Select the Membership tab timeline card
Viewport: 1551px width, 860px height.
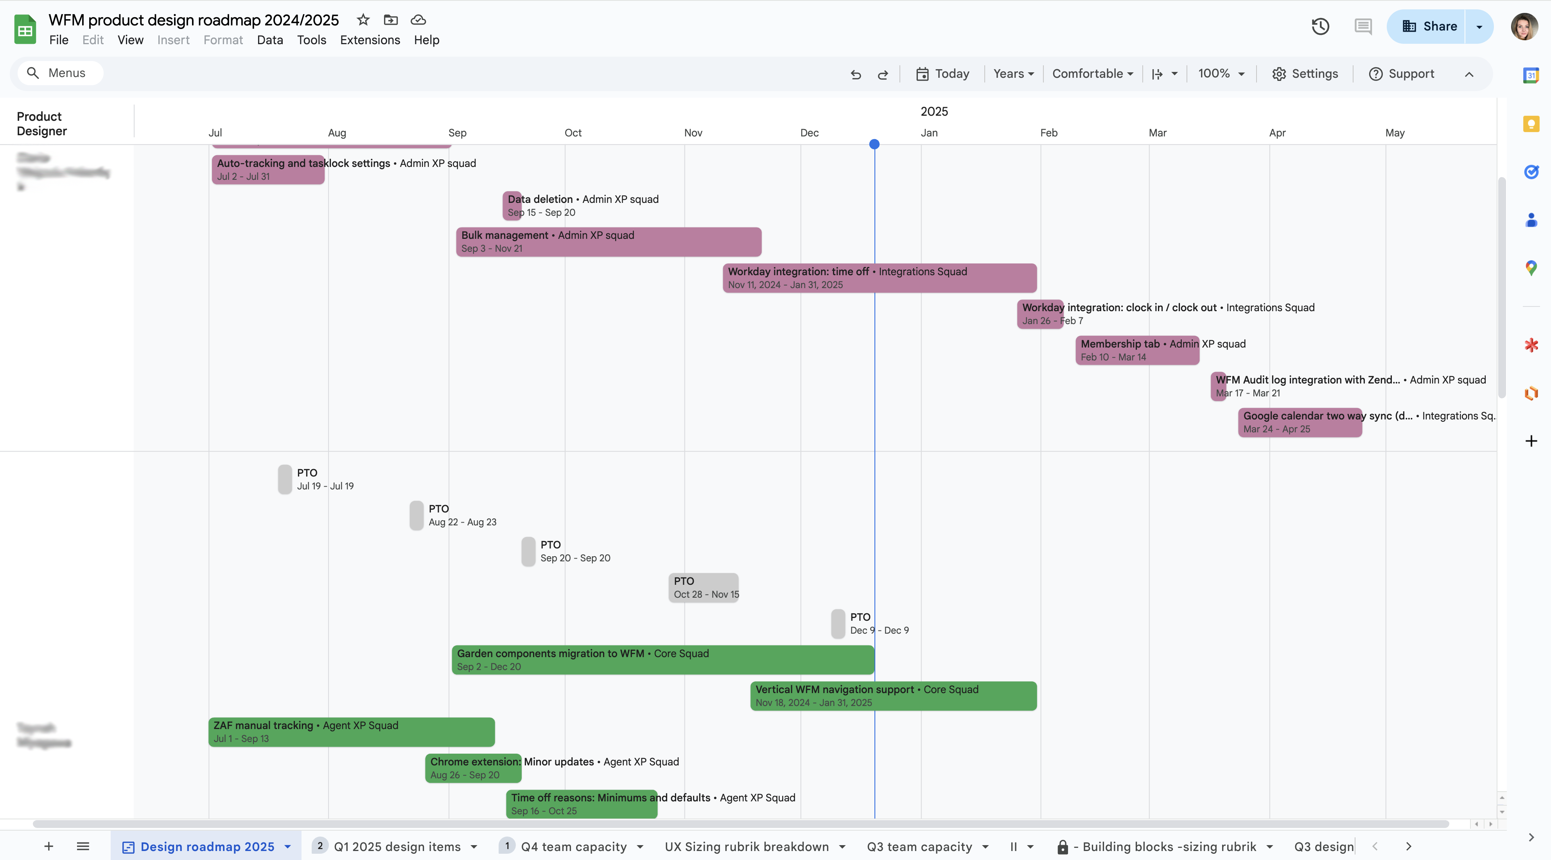tap(1137, 350)
